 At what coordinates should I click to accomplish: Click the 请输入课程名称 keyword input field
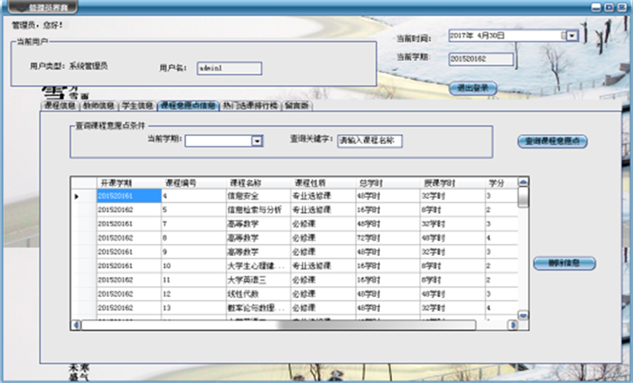pos(371,140)
